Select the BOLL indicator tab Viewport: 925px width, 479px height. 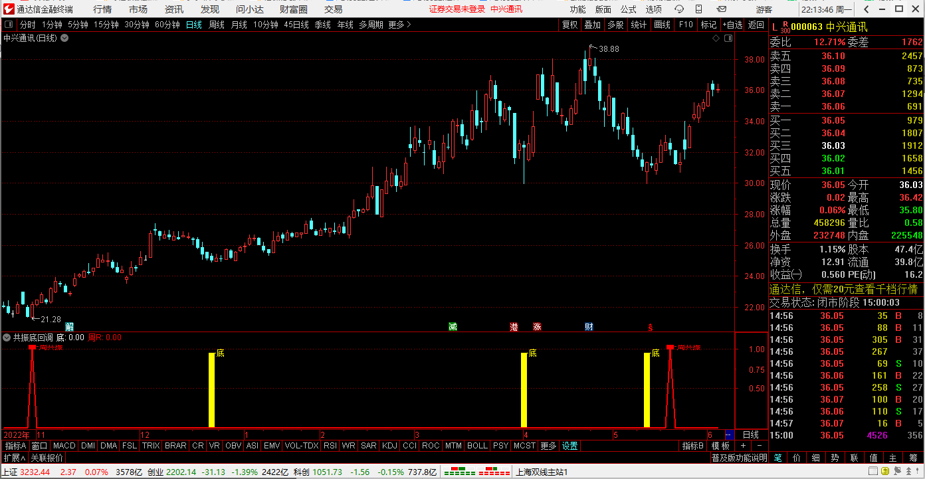pyautogui.click(x=477, y=446)
